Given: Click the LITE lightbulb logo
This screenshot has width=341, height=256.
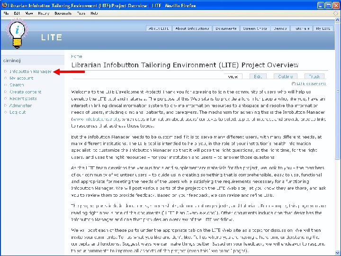Looking at the screenshot, I should [x=17, y=34].
